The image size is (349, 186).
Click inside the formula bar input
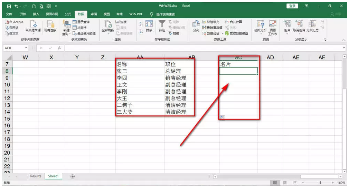point(203,48)
